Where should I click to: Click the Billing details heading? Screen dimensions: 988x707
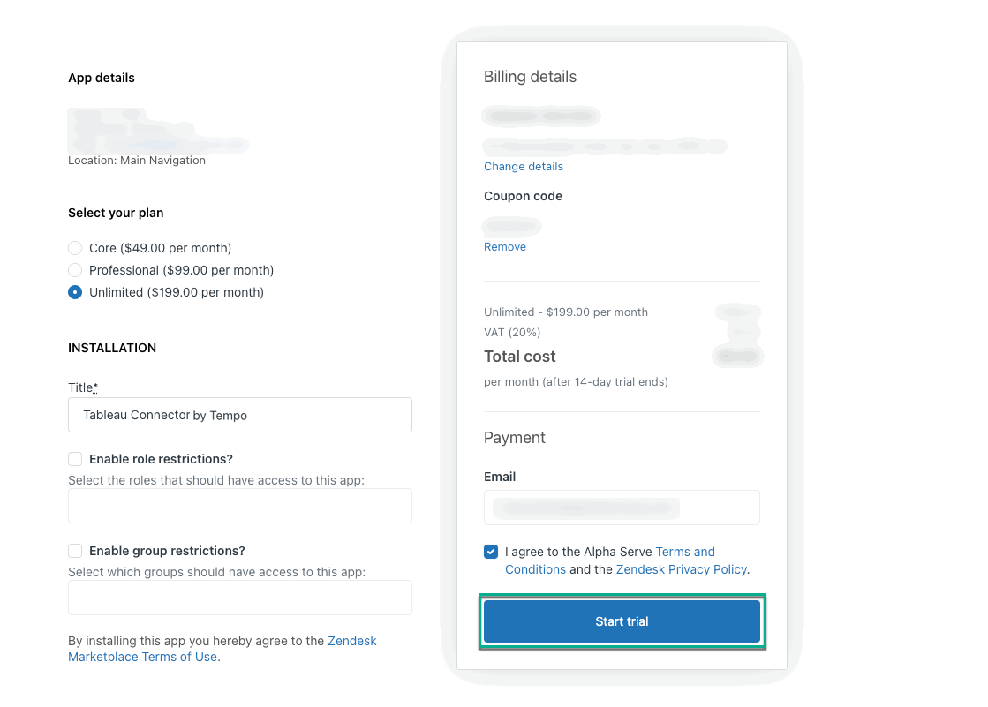[x=530, y=77]
